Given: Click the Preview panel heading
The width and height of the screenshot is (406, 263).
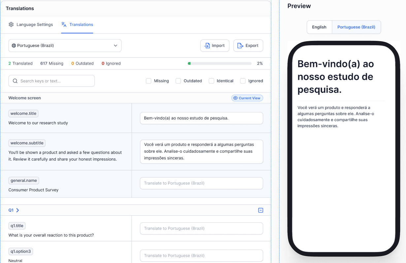Looking at the screenshot, I should [299, 6].
